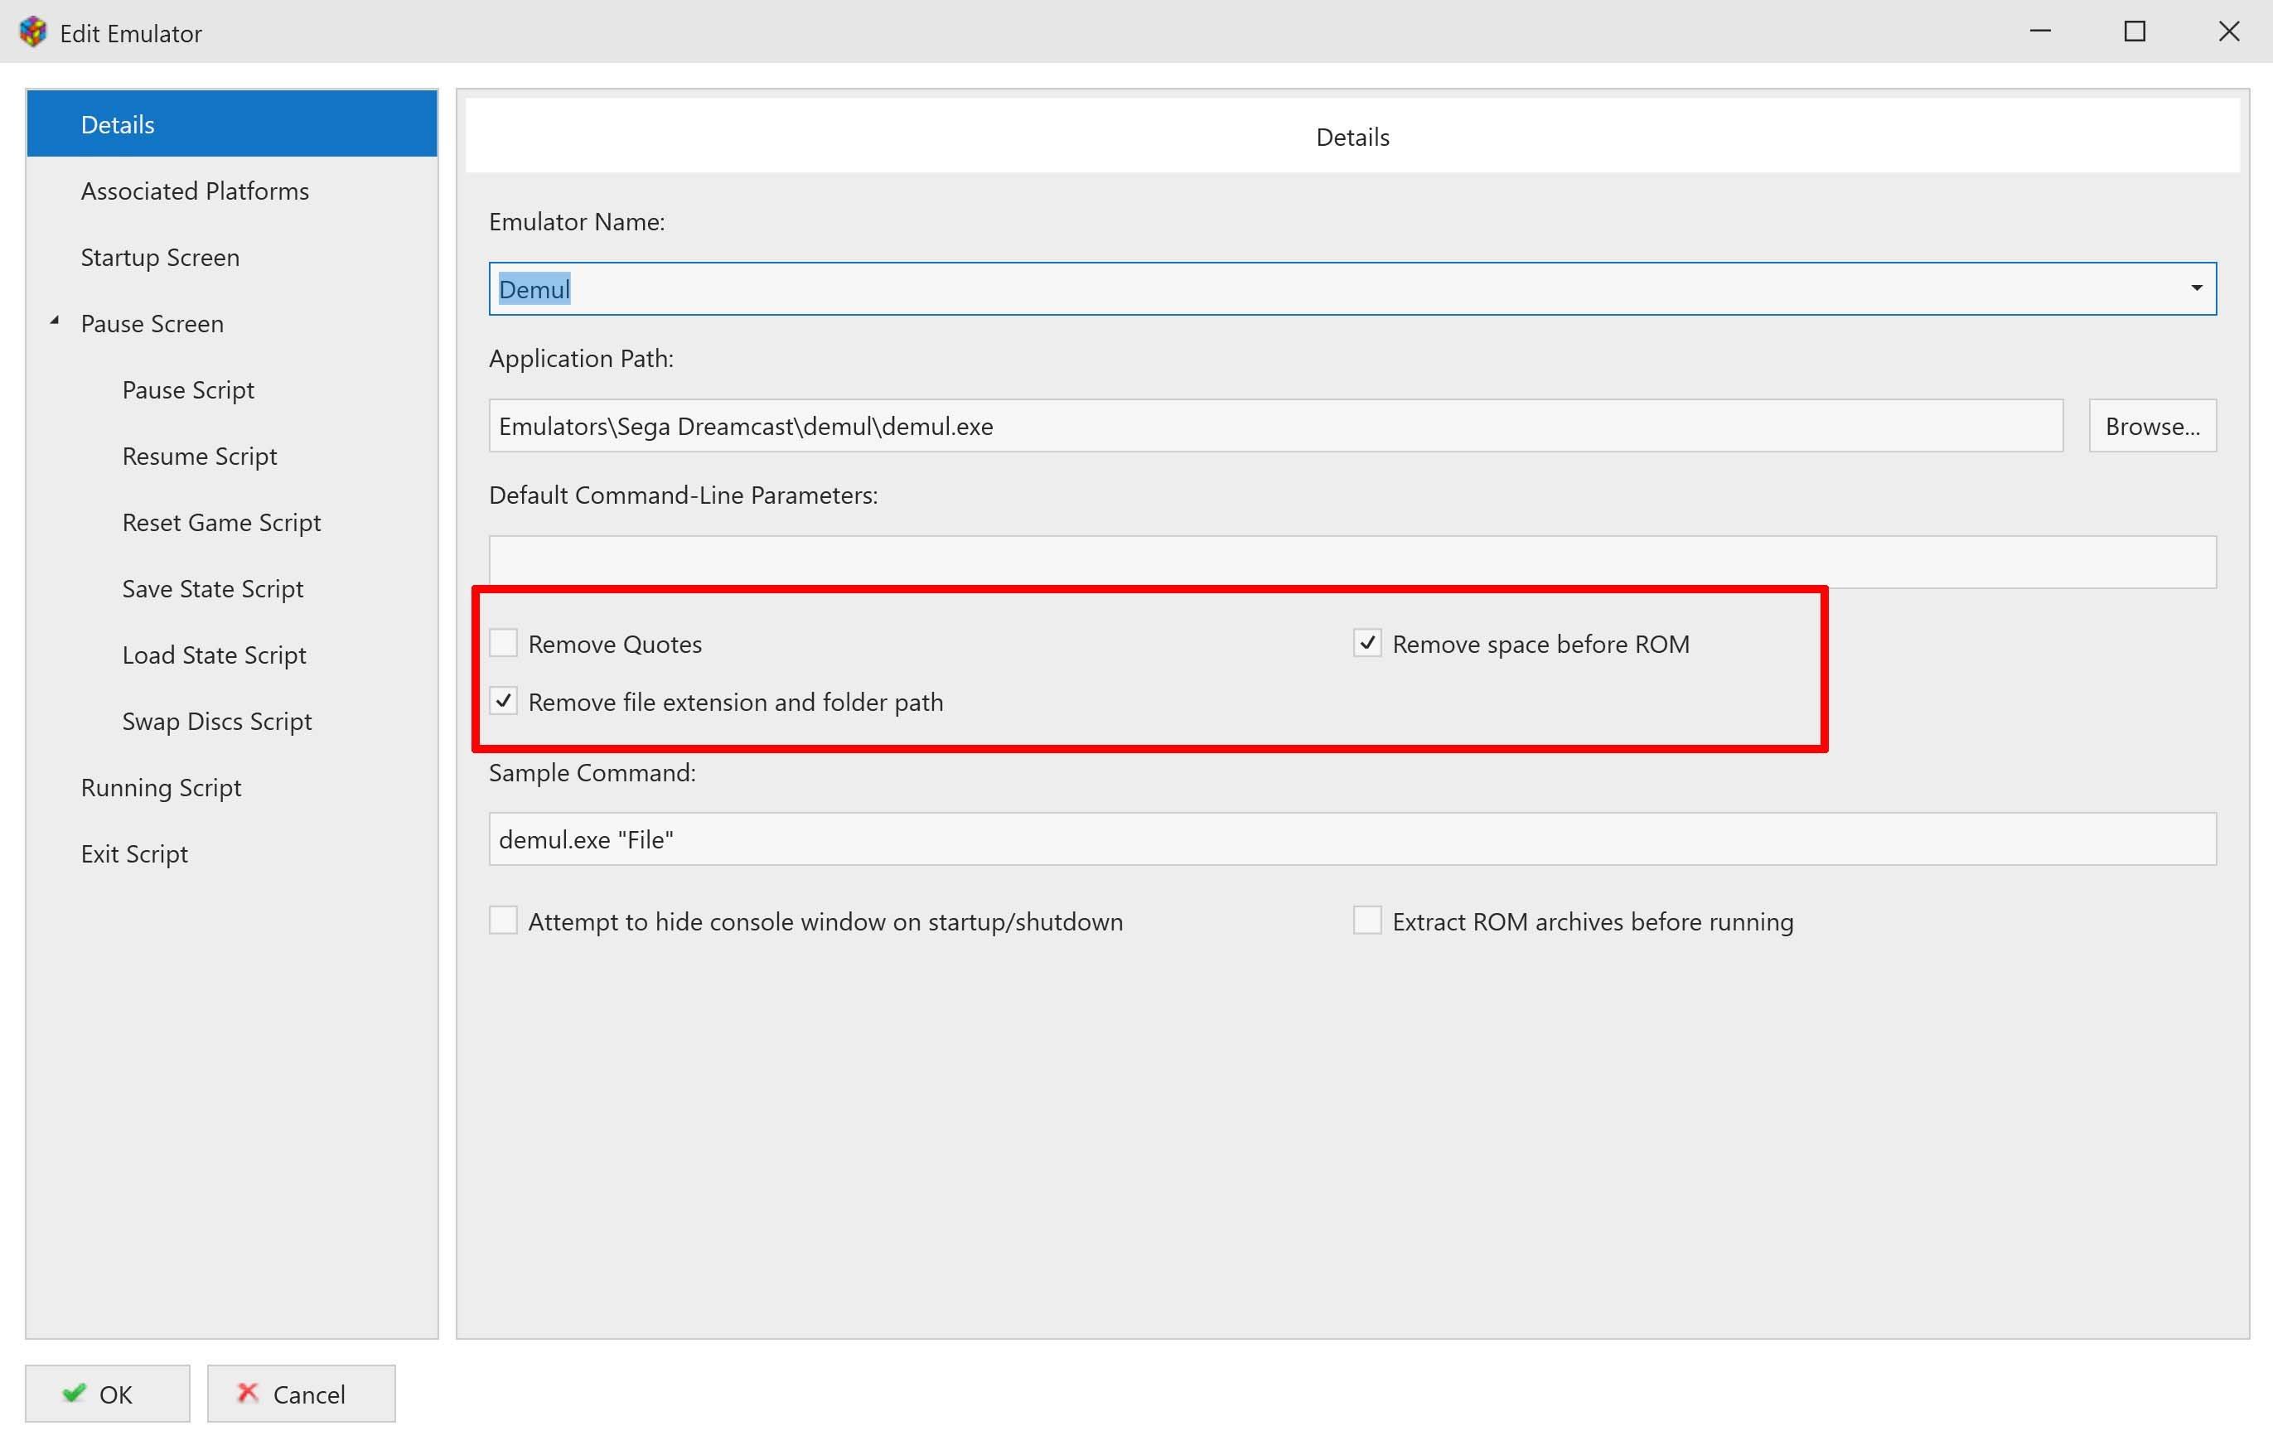2273x1445 pixels.
Task: Select the Pause Screen section
Action: point(232,323)
